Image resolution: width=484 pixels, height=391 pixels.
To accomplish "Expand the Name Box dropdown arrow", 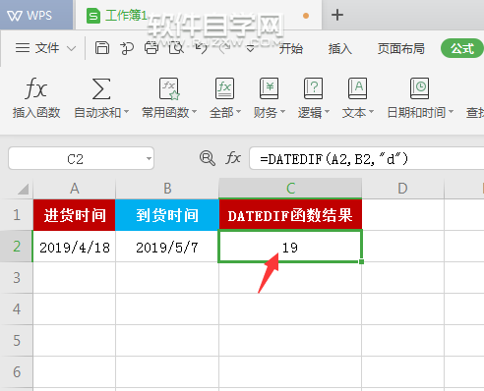I will [149, 159].
